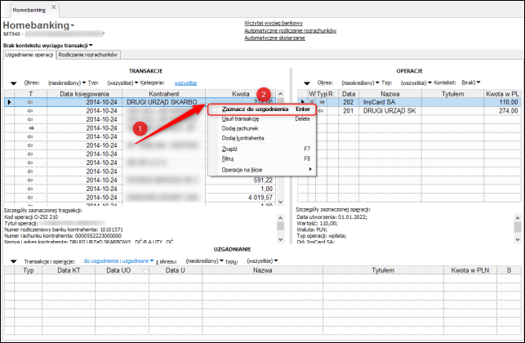Select 'DRUGI URZĄD SK' operation name cell
This screenshot has height=343, width=525.
point(390,111)
